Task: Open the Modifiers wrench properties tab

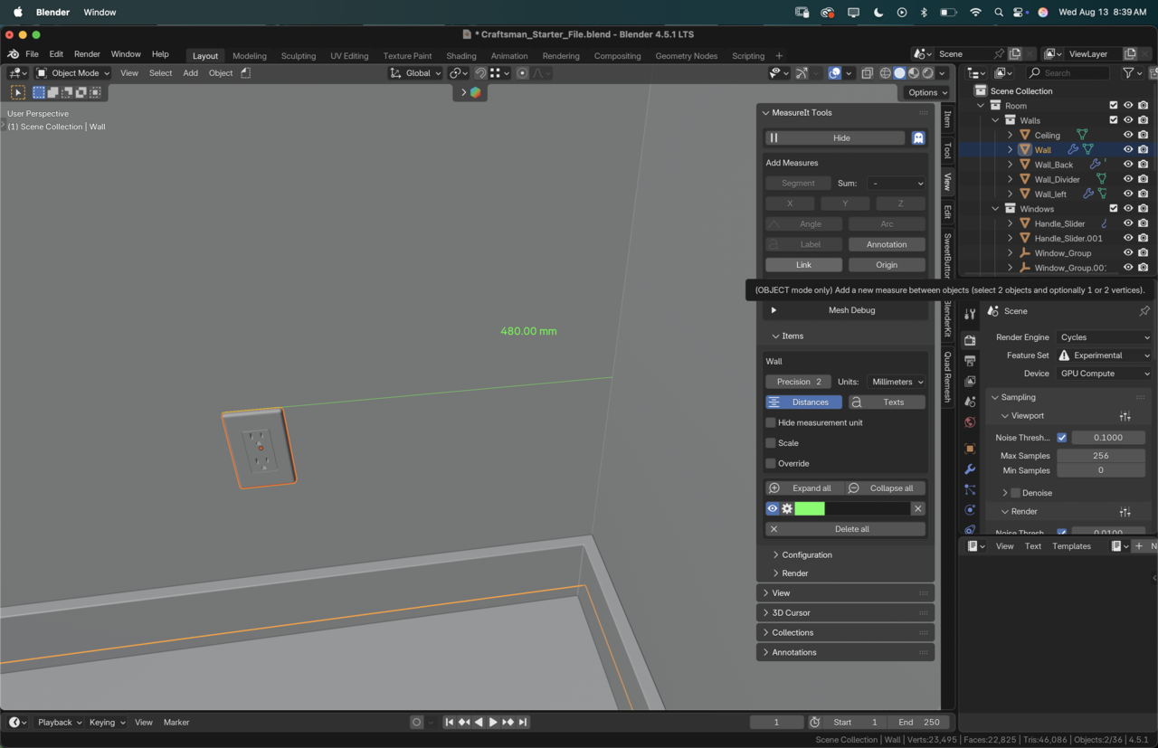Action: [970, 469]
